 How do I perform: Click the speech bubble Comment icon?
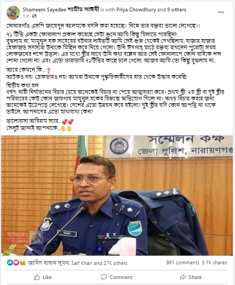[x=104, y=277]
